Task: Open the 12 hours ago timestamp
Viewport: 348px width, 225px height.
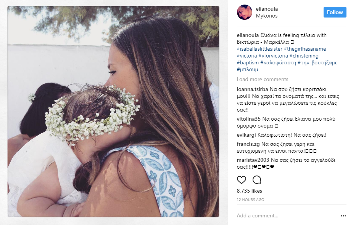Action: pos(250,200)
